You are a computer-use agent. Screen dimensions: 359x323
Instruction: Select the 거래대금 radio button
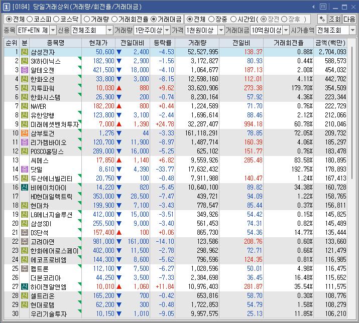[154, 19]
